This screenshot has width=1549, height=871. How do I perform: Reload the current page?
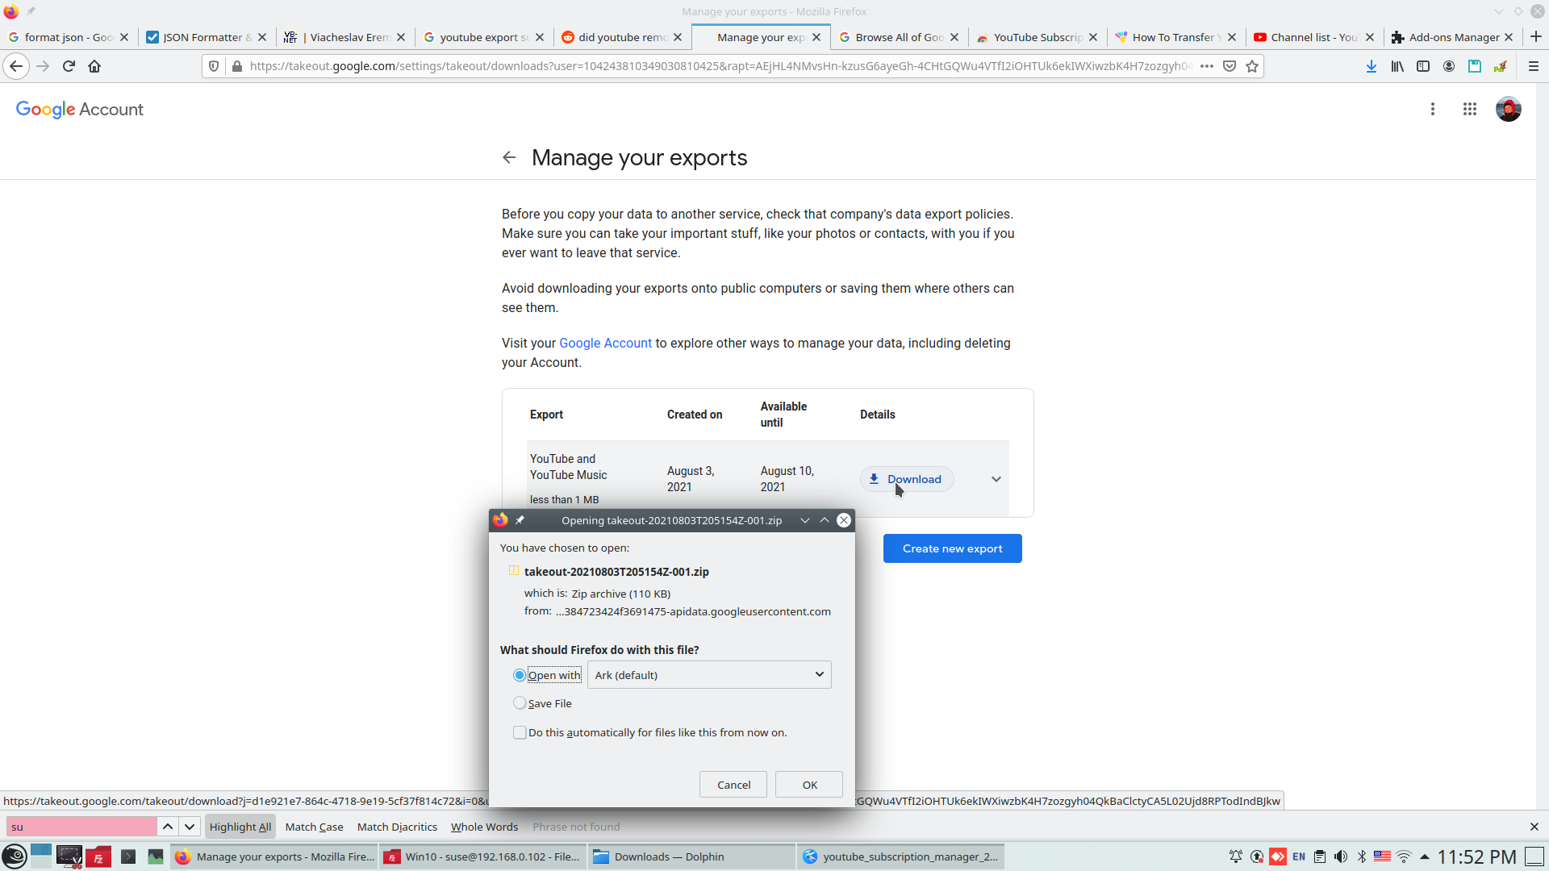(x=69, y=66)
